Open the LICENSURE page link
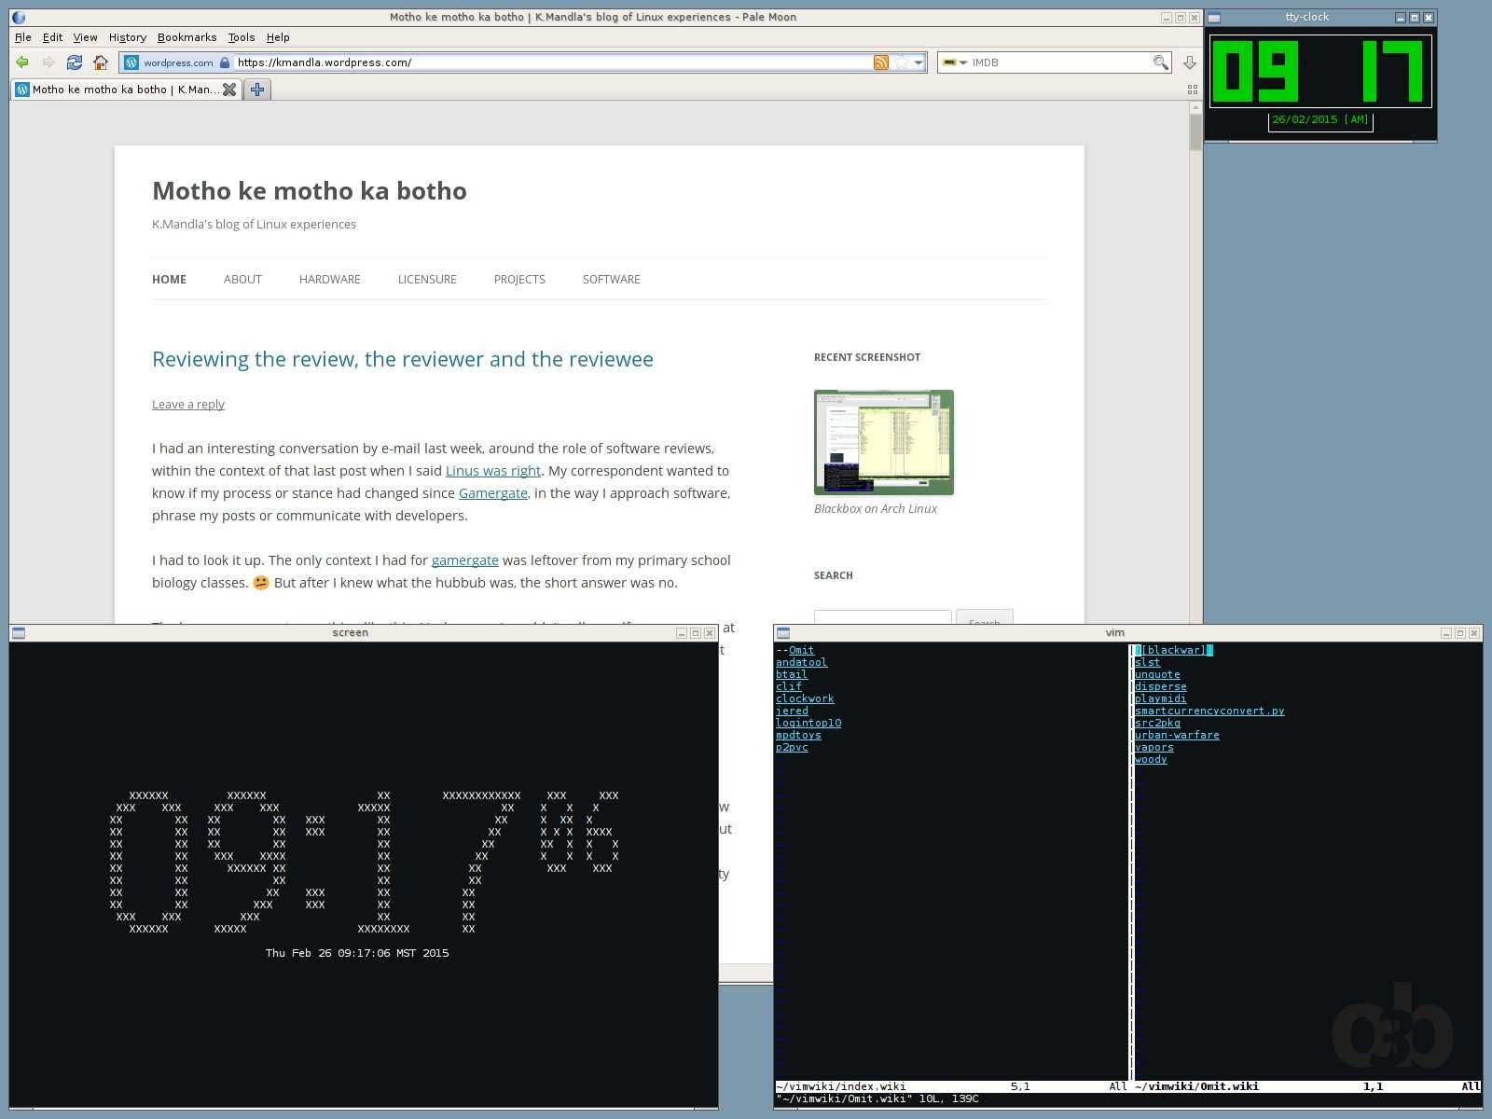The image size is (1492, 1119). 427,280
